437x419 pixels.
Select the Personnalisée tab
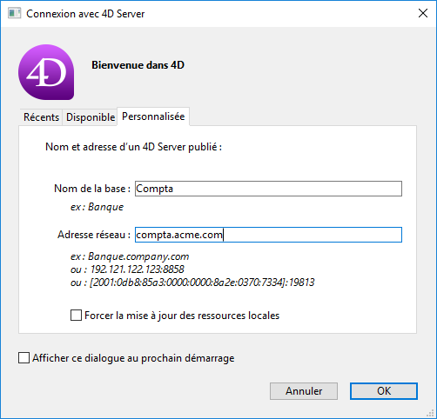pos(153,116)
